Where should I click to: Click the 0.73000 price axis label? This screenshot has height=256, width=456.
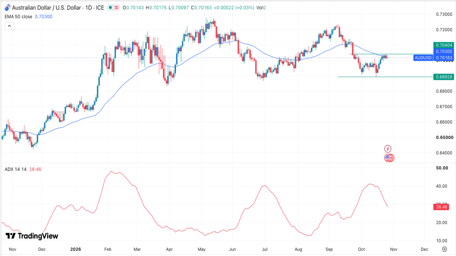444,14
